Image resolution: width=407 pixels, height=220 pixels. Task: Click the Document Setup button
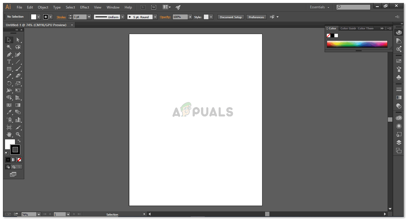pyautogui.click(x=231, y=17)
